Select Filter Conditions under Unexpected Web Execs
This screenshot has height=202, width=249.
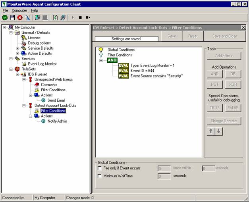coord(53,90)
